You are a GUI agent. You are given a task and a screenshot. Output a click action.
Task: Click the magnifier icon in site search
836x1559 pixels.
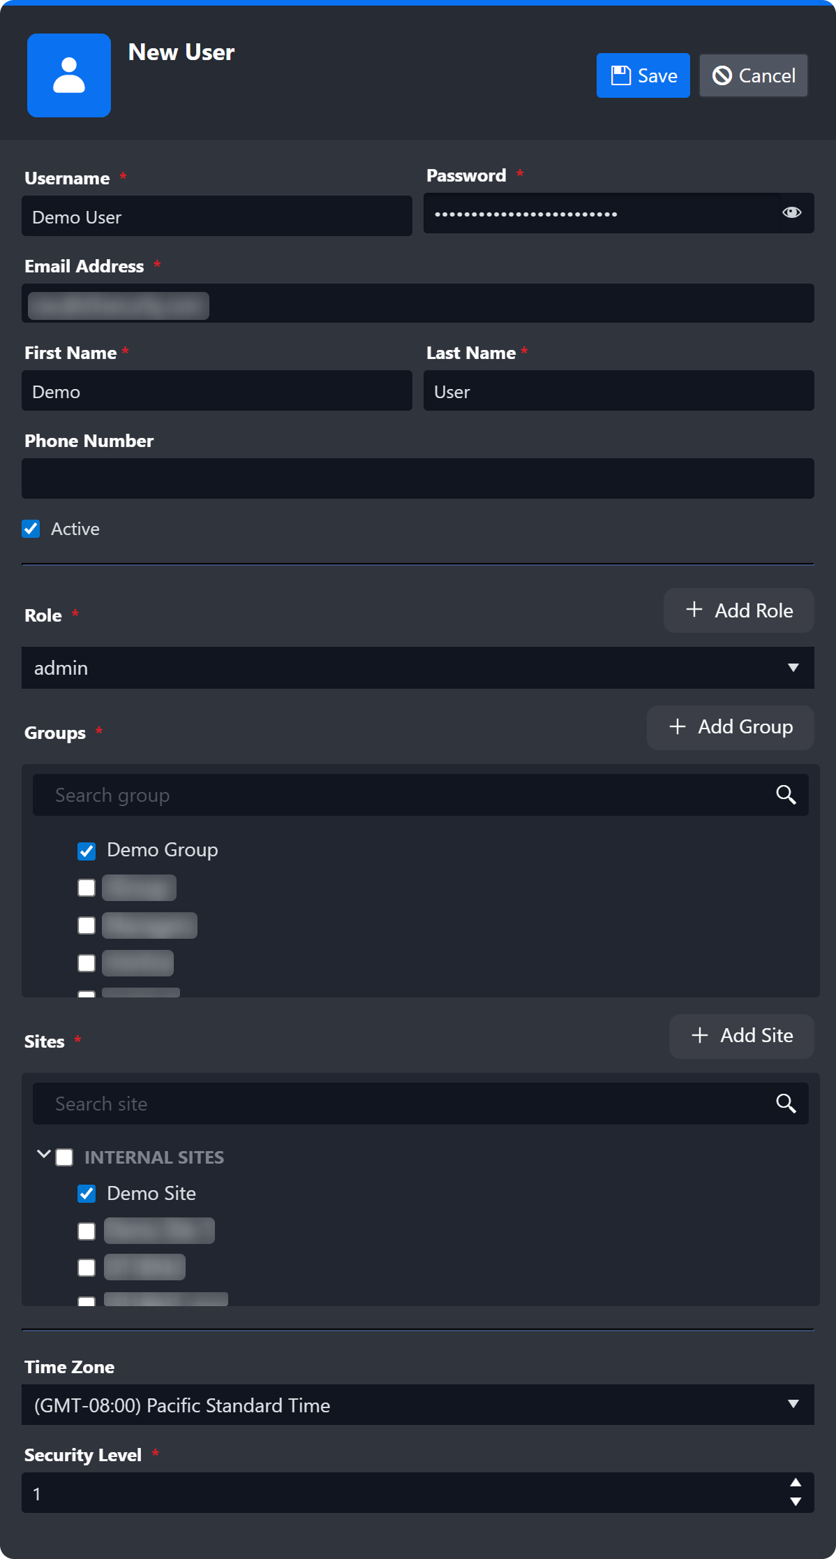click(786, 1104)
